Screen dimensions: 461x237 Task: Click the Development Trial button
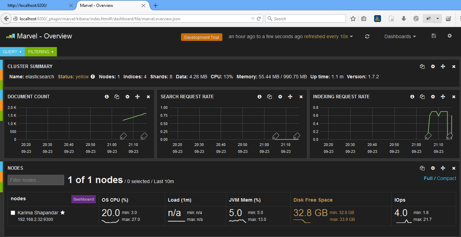202,37
